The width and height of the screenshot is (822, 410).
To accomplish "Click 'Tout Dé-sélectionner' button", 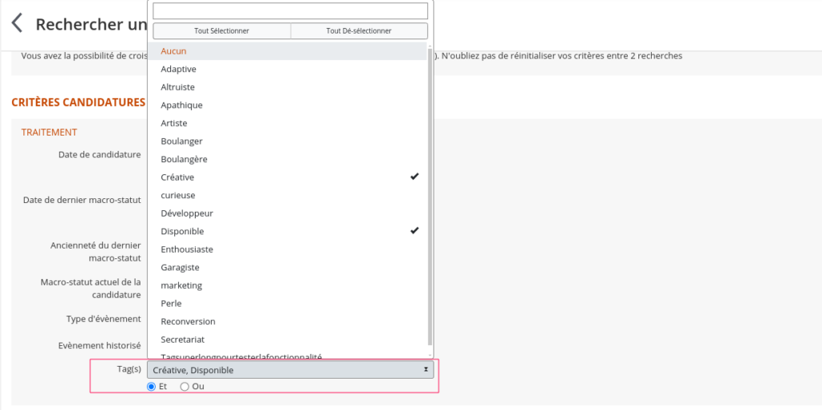I will click(x=359, y=31).
